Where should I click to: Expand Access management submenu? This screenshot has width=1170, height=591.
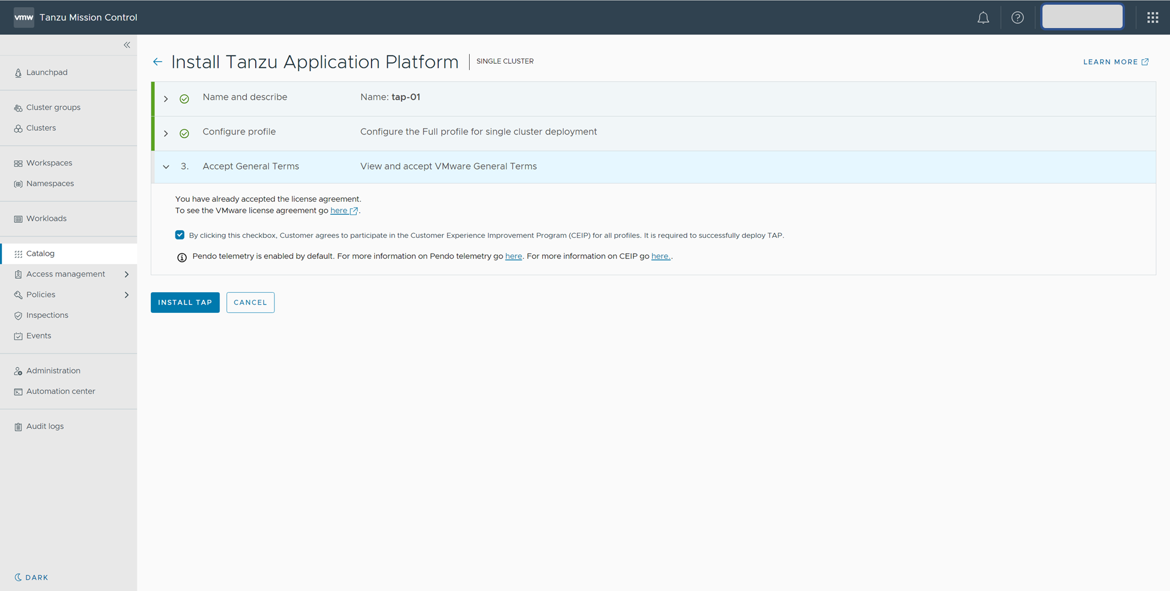point(126,274)
